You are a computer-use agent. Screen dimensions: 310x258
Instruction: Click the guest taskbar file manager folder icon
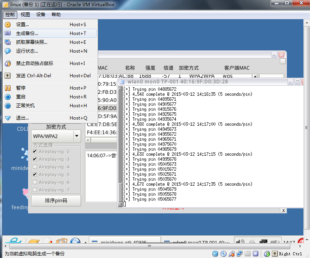click(34, 241)
